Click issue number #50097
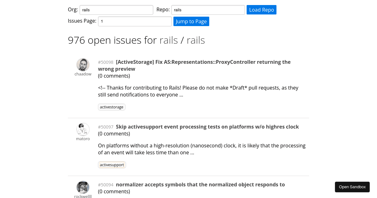 pyautogui.click(x=106, y=127)
